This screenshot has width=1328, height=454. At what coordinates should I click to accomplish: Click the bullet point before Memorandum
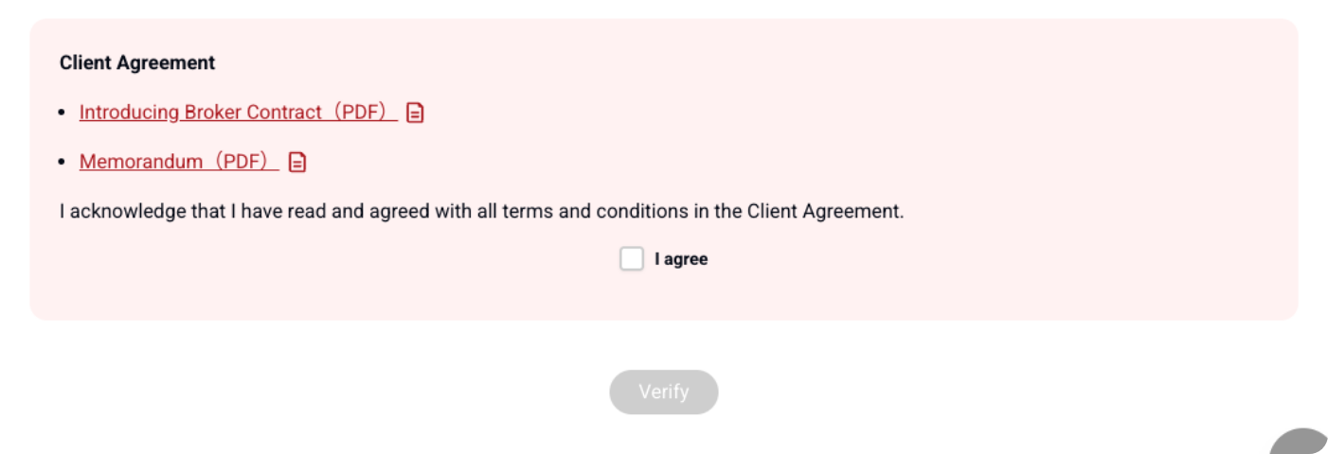[x=63, y=162]
